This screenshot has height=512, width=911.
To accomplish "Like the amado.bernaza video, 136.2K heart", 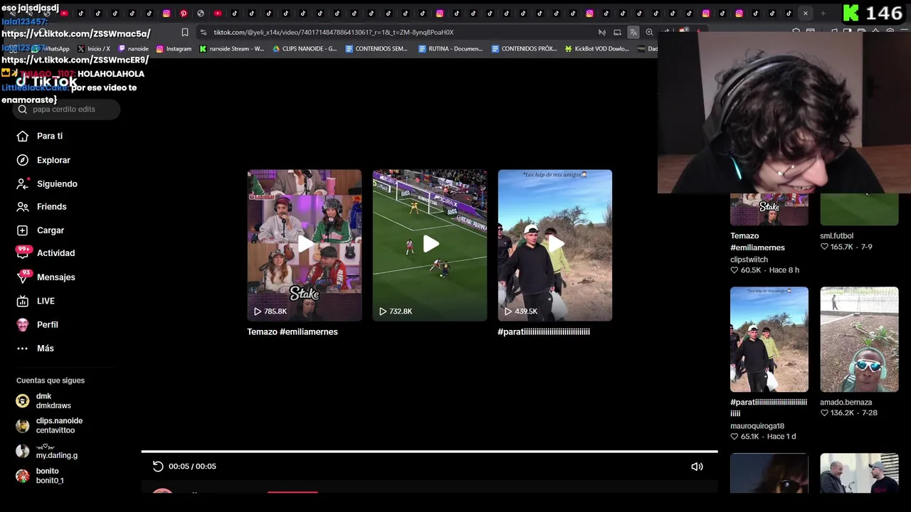I will (x=825, y=413).
